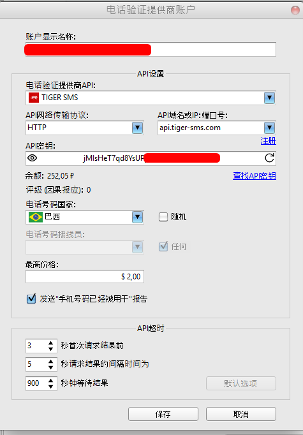The image size is (303, 435).
Task: Increase the 900 seconds wait timeout
Action: pyautogui.click(x=50, y=381)
